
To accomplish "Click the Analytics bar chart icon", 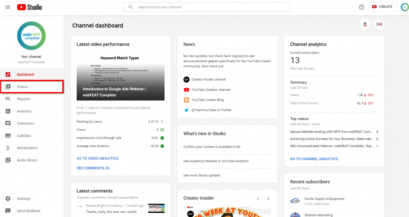I will coord(8,111).
